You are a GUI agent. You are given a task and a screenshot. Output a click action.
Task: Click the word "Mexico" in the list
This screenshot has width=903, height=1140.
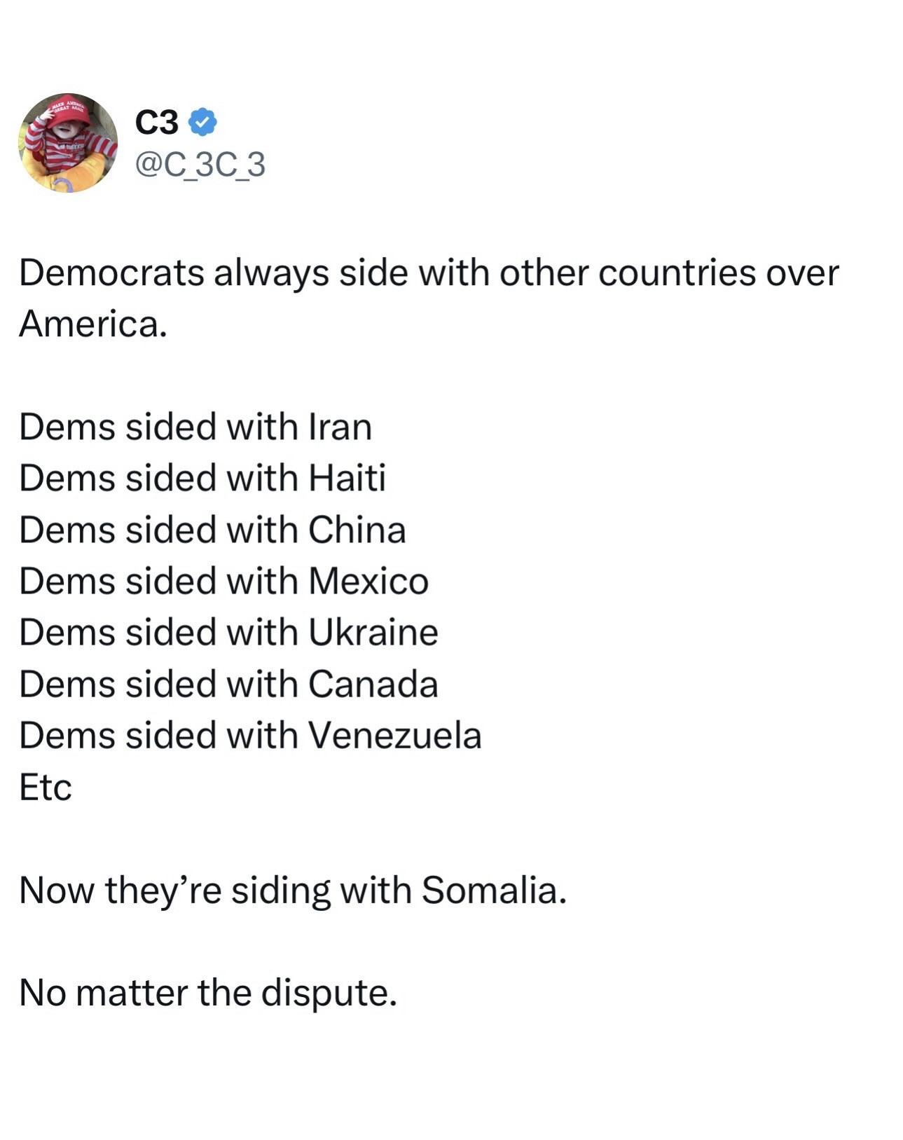click(368, 581)
